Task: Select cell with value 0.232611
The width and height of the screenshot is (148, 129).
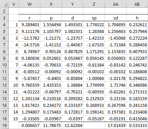Action: [137, 25]
